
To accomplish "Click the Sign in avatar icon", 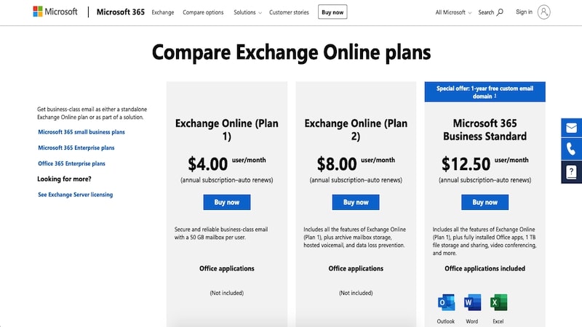I will (x=543, y=12).
